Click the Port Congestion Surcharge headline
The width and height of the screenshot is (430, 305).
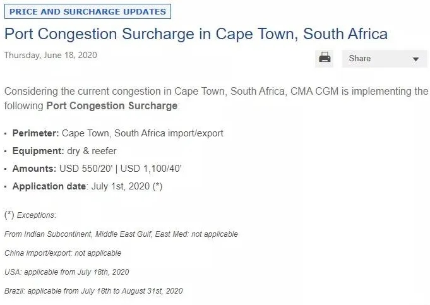[x=196, y=33]
